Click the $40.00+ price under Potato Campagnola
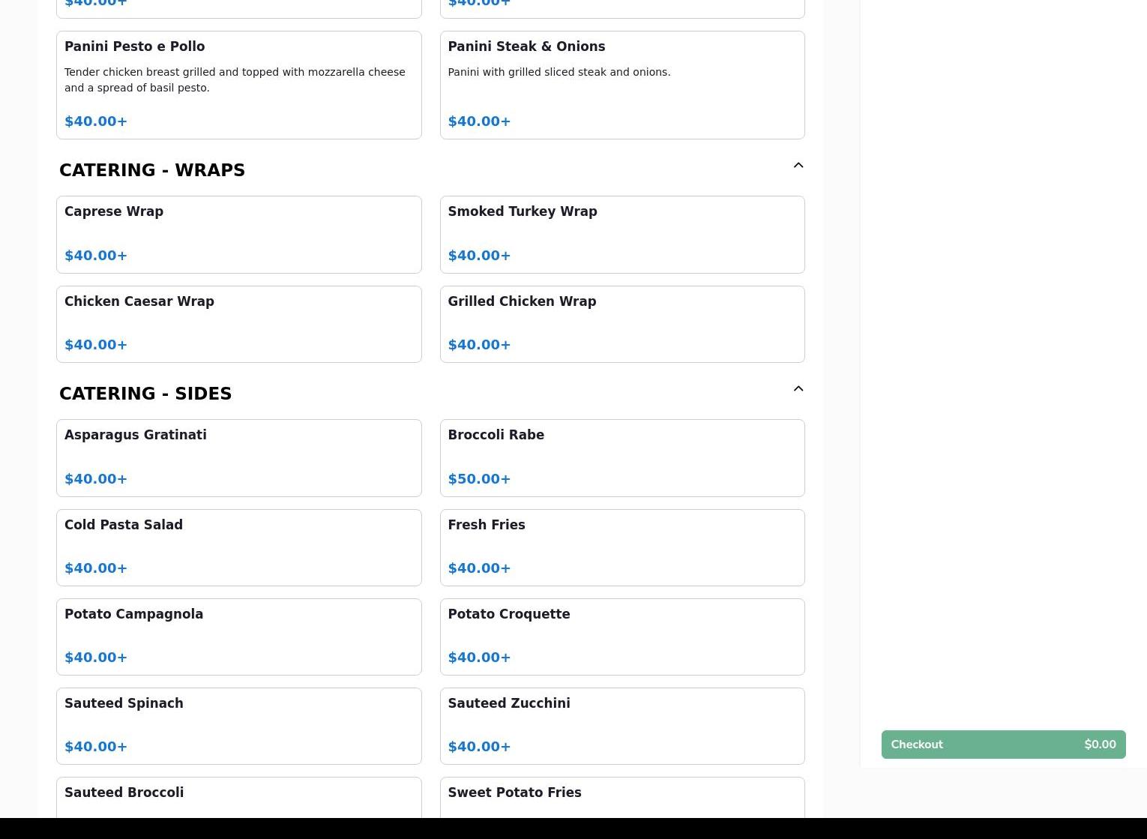 click(96, 657)
